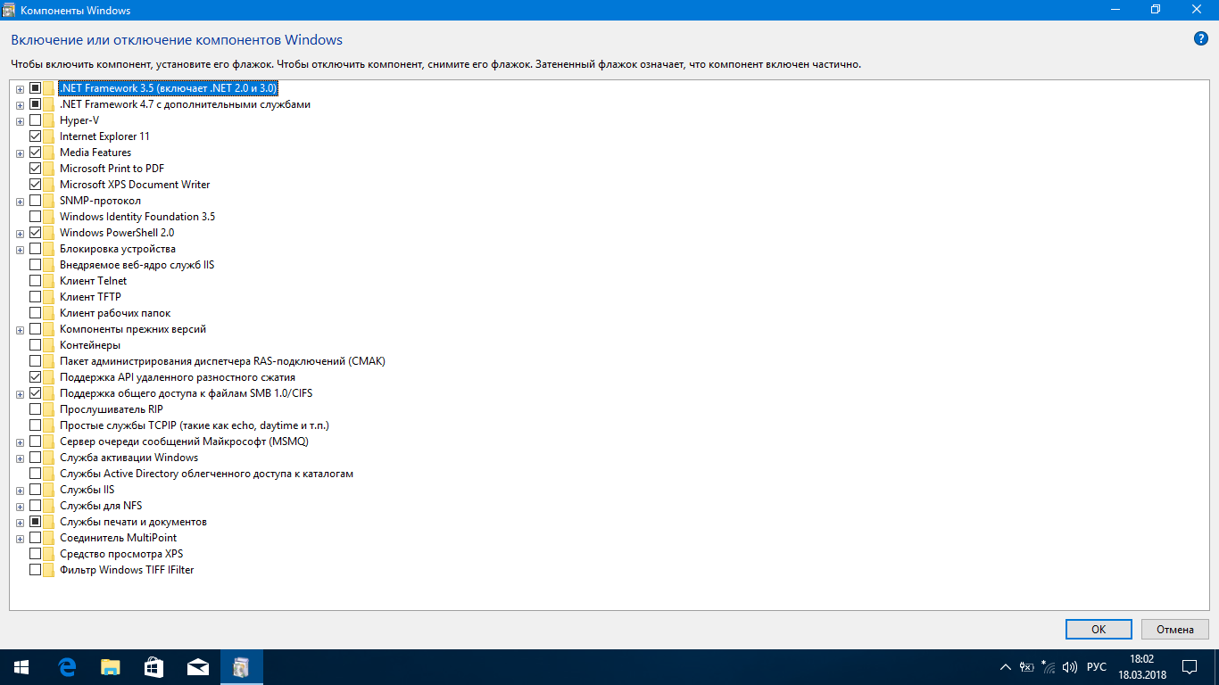This screenshot has width=1219, height=685.
Task: Expand Блокировка устройства subcomponents
Action: coord(20,250)
